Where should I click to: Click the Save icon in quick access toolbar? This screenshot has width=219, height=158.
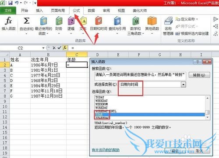pyautogui.click(x=10, y=3)
